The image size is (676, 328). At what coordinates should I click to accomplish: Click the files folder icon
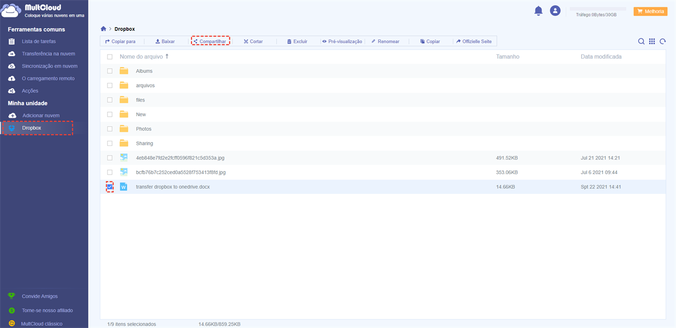124,100
